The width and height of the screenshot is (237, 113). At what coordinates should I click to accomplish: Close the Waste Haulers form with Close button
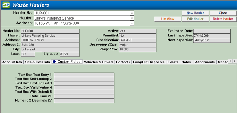223,13
